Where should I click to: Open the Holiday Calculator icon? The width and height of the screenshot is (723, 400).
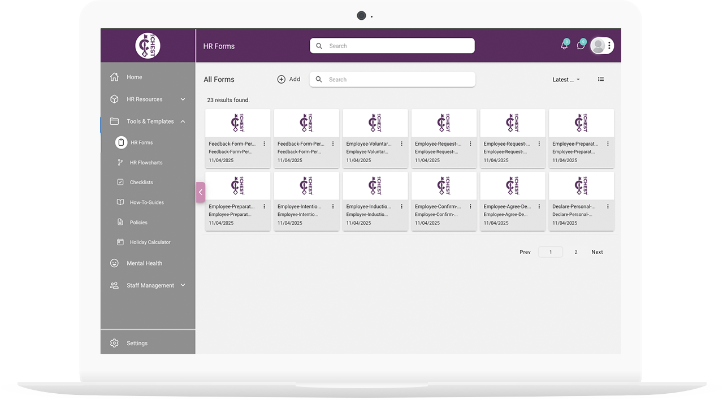tap(120, 242)
